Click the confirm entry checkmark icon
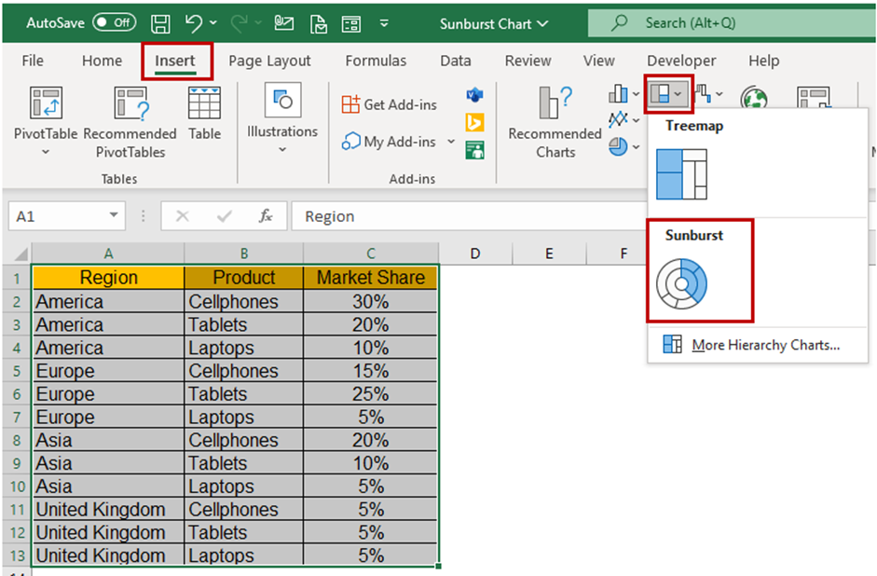Viewport: 877px width, 576px height. click(225, 216)
